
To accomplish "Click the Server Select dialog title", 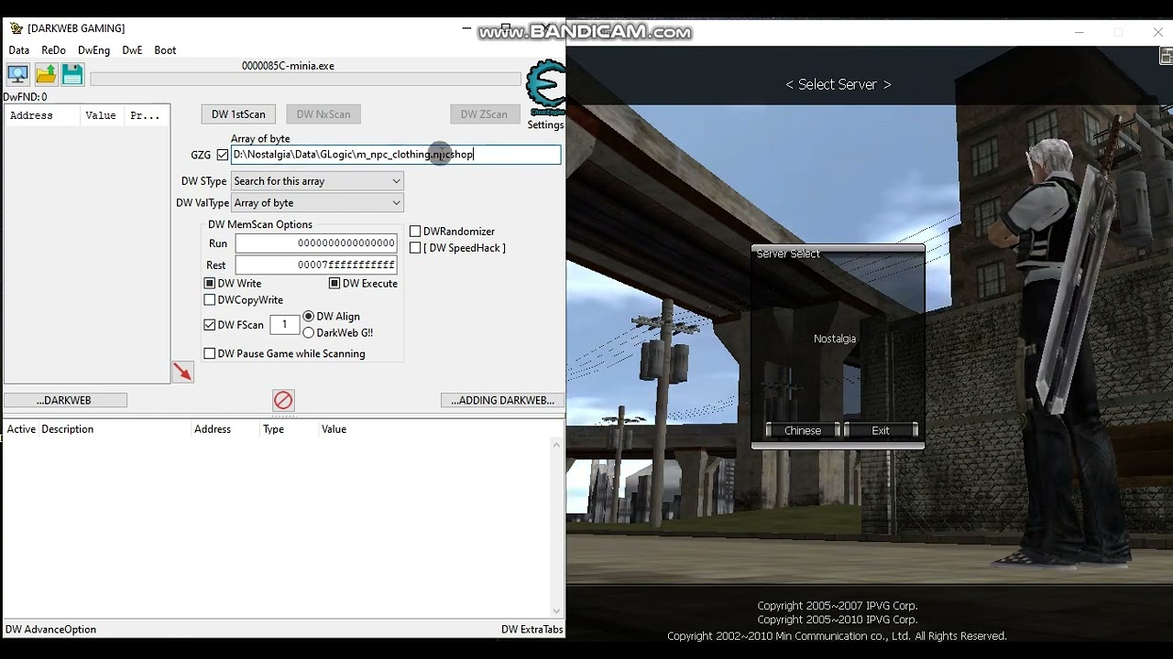I will tap(788, 254).
